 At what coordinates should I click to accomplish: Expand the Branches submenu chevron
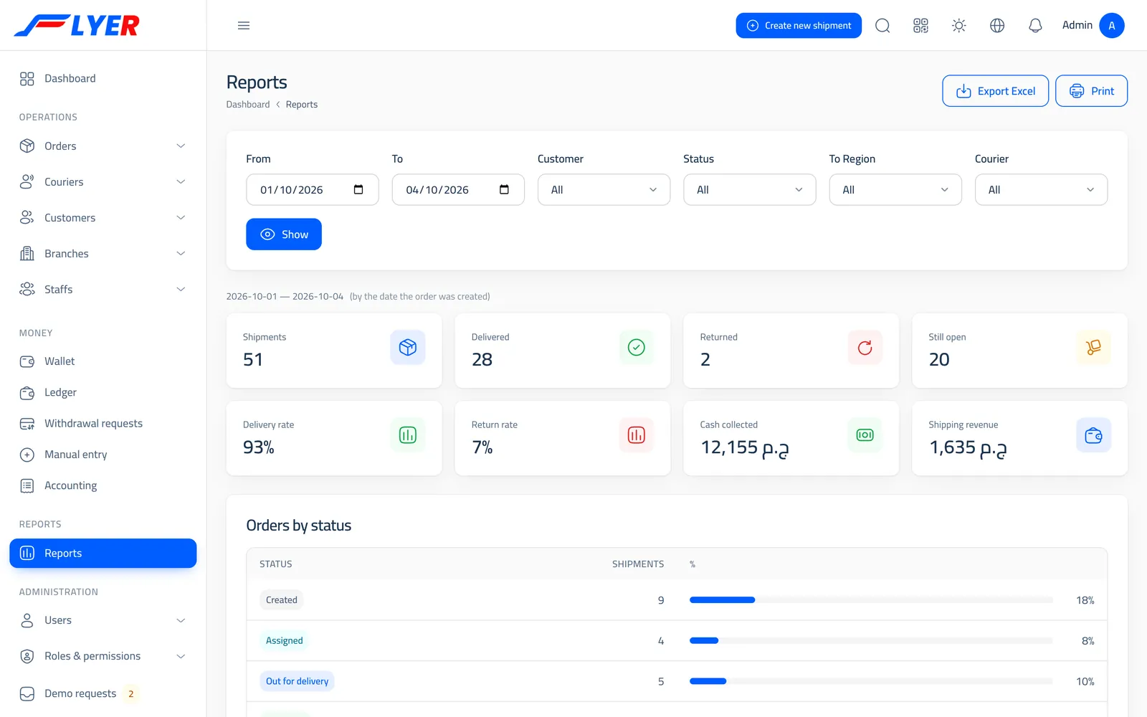pyautogui.click(x=181, y=254)
